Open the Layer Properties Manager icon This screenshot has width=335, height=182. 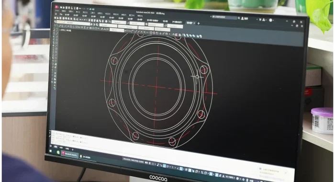point(55,22)
